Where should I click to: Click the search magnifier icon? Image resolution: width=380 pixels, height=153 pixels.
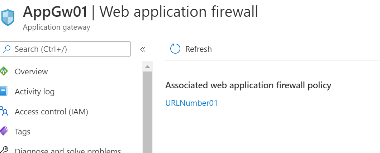[6, 49]
